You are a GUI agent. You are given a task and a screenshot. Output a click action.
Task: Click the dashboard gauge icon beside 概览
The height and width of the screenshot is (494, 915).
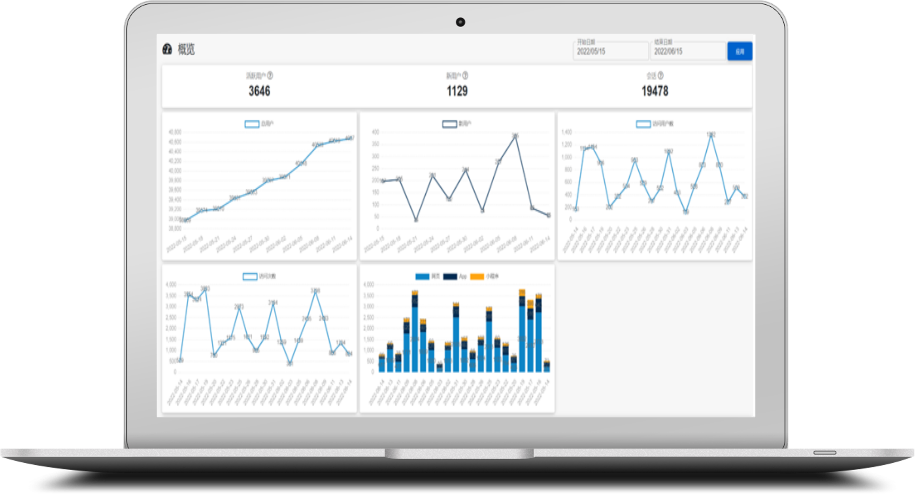pyautogui.click(x=167, y=49)
